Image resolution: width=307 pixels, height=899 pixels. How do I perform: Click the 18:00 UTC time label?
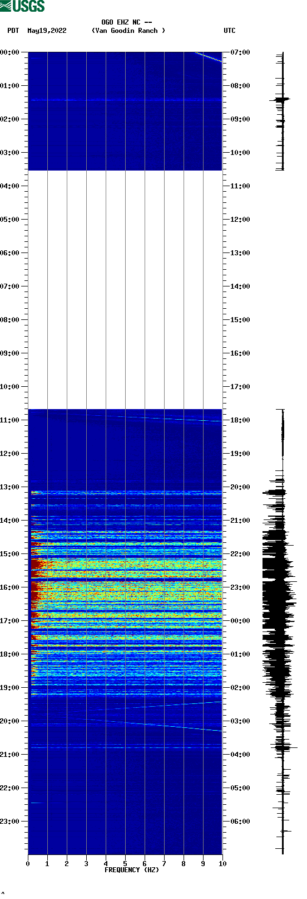click(x=240, y=420)
